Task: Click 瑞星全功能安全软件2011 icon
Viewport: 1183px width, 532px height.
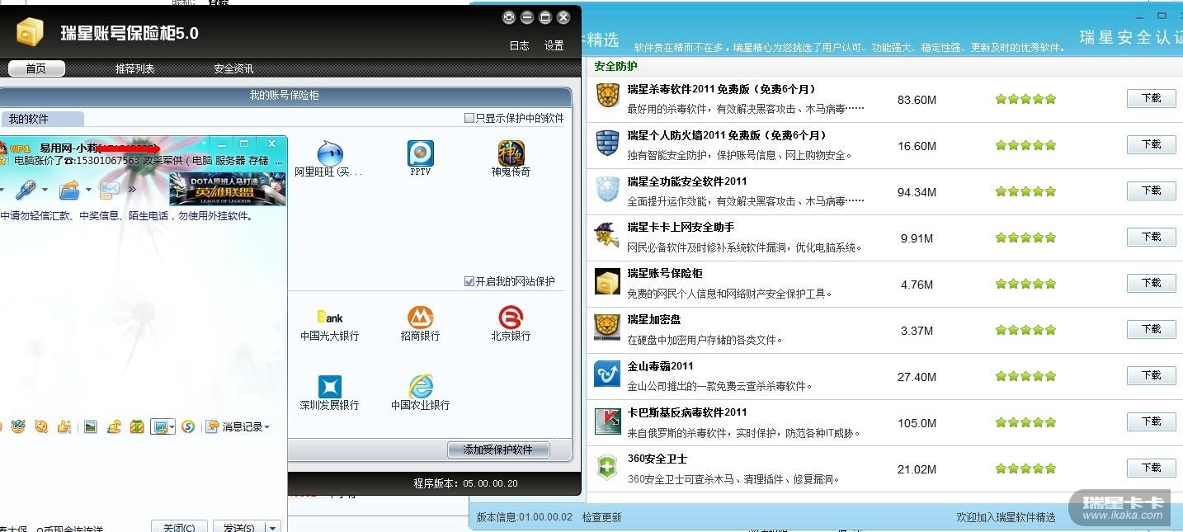Action: point(607,189)
